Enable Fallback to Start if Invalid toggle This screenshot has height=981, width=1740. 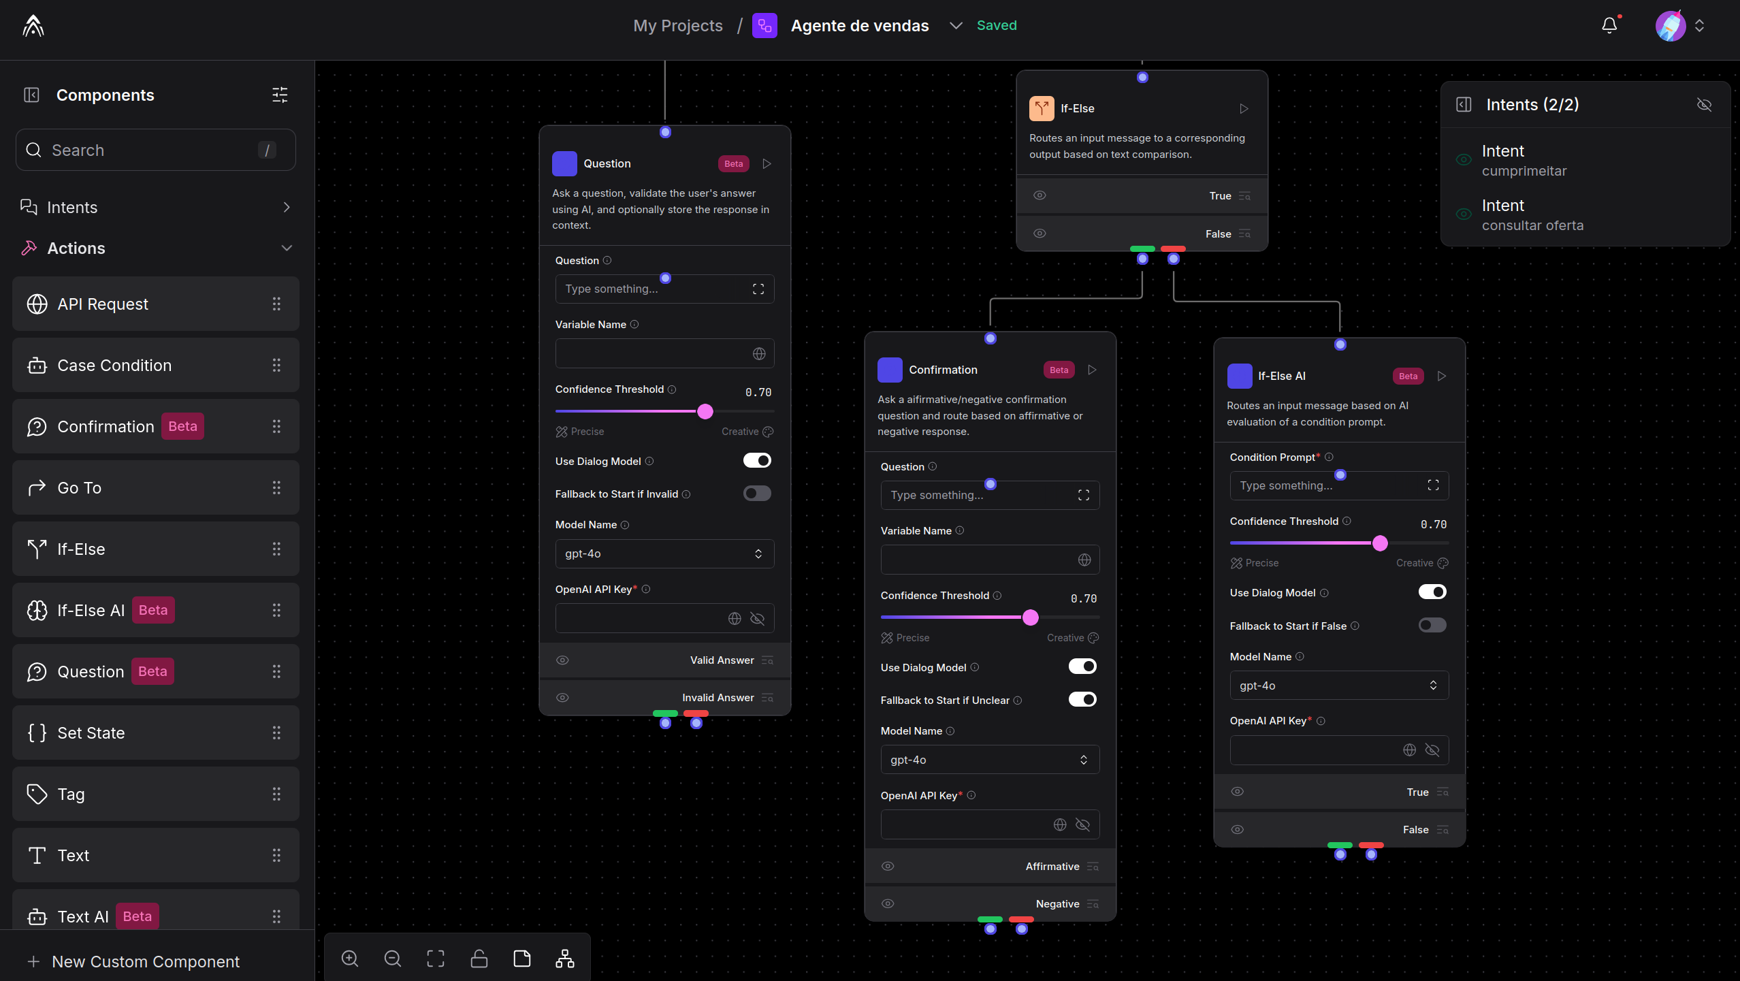click(757, 493)
